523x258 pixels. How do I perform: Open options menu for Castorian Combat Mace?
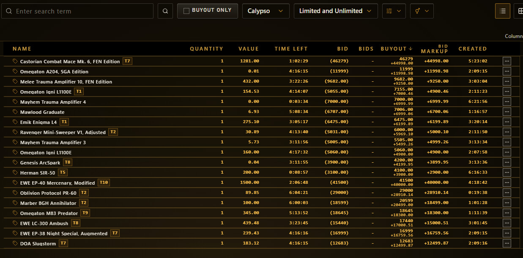tap(507, 61)
